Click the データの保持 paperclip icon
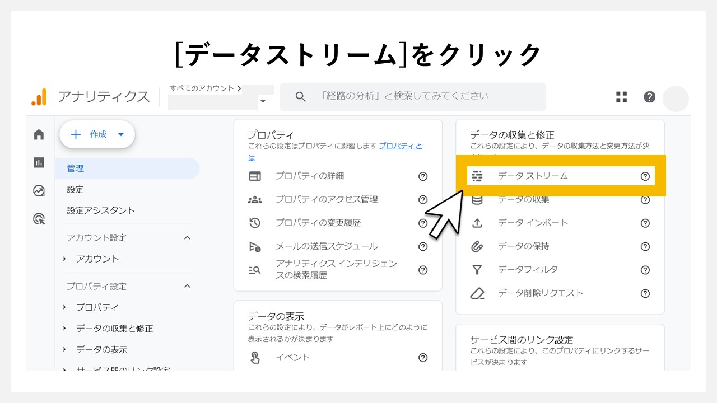This screenshot has height=403, width=717. pos(477,246)
